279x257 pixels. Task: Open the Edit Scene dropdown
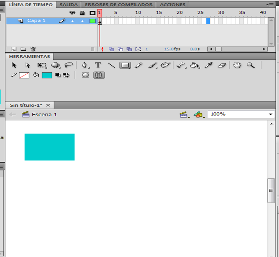(x=184, y=115)
